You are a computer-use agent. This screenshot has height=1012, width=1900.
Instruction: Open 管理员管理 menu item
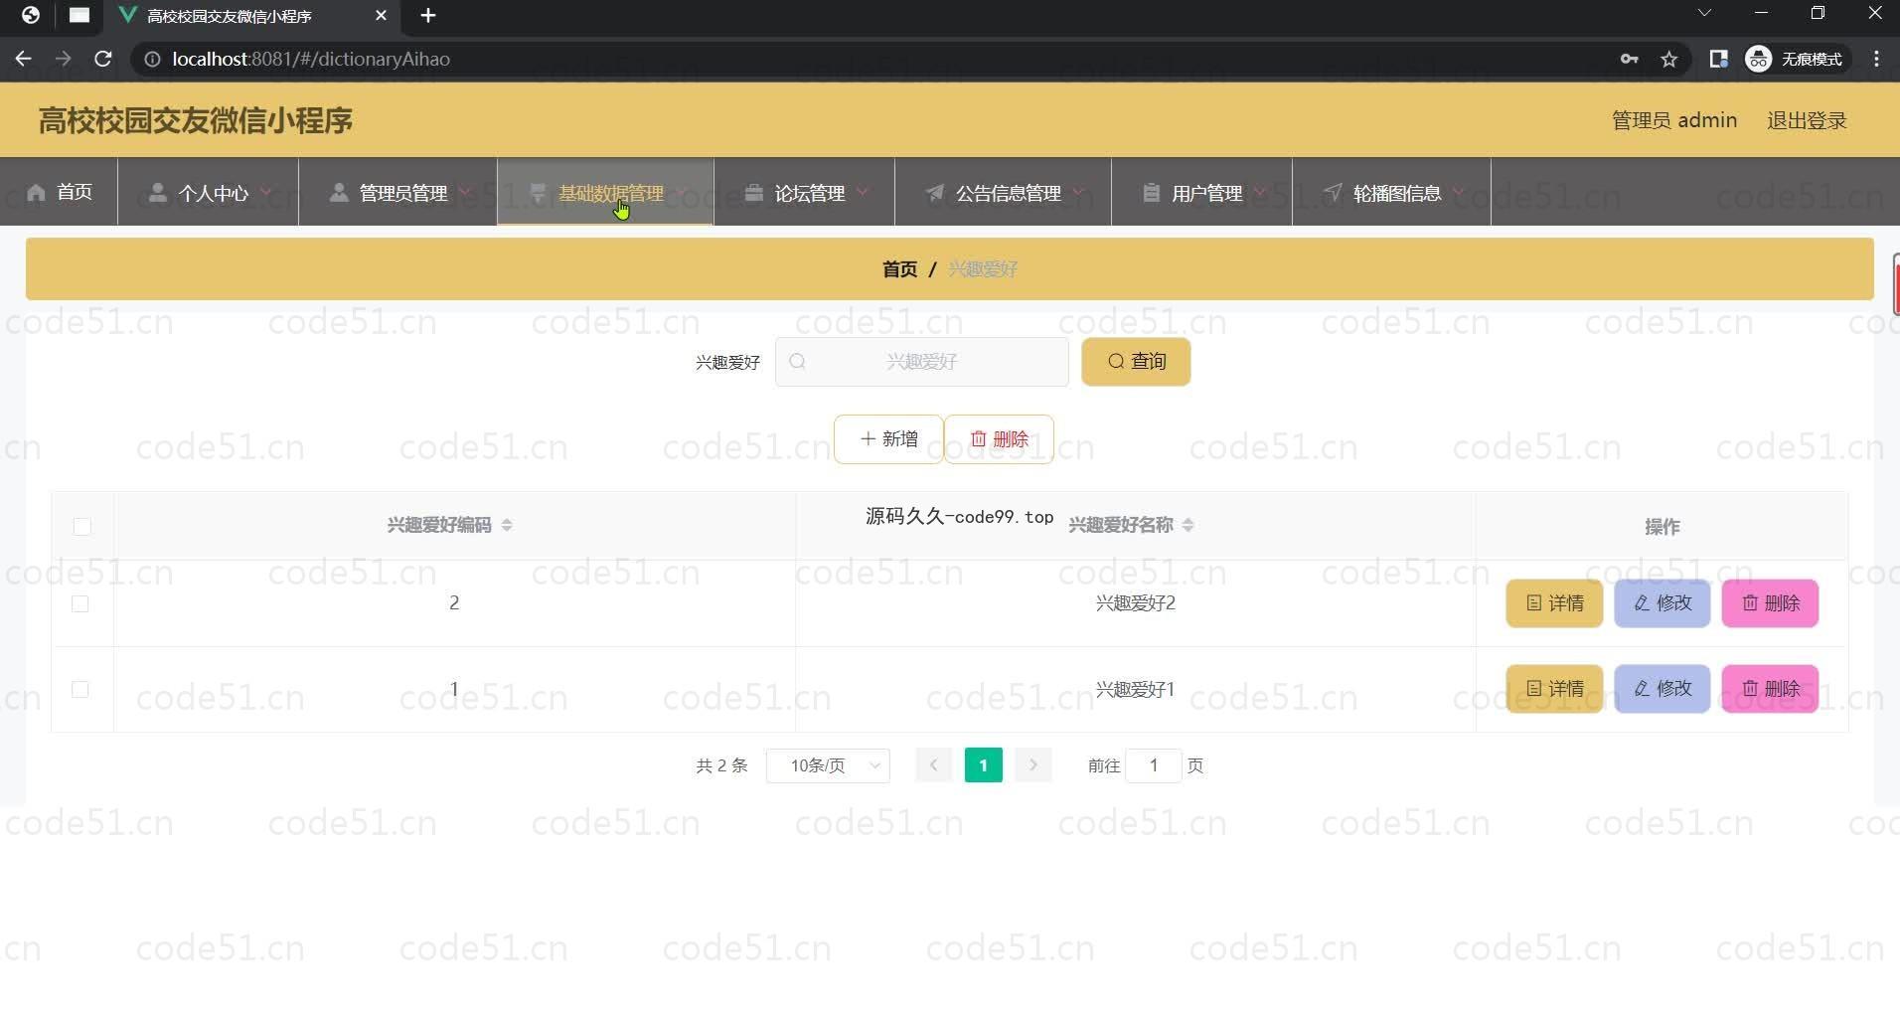pyautogui.click(x=398, y=192)
